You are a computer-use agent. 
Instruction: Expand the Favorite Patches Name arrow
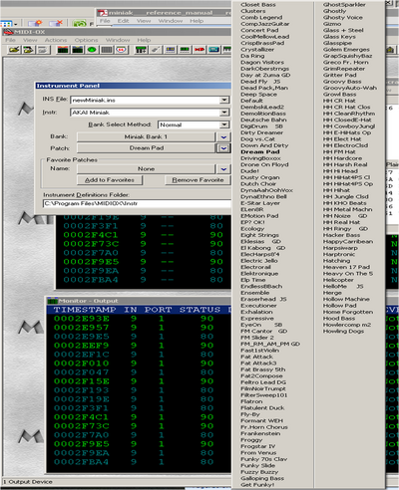click(223, 169)
